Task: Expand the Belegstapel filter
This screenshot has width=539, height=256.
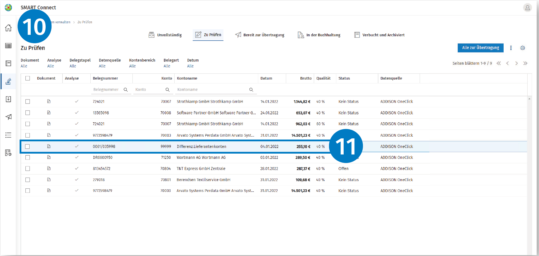Action: tap(80, 63)
